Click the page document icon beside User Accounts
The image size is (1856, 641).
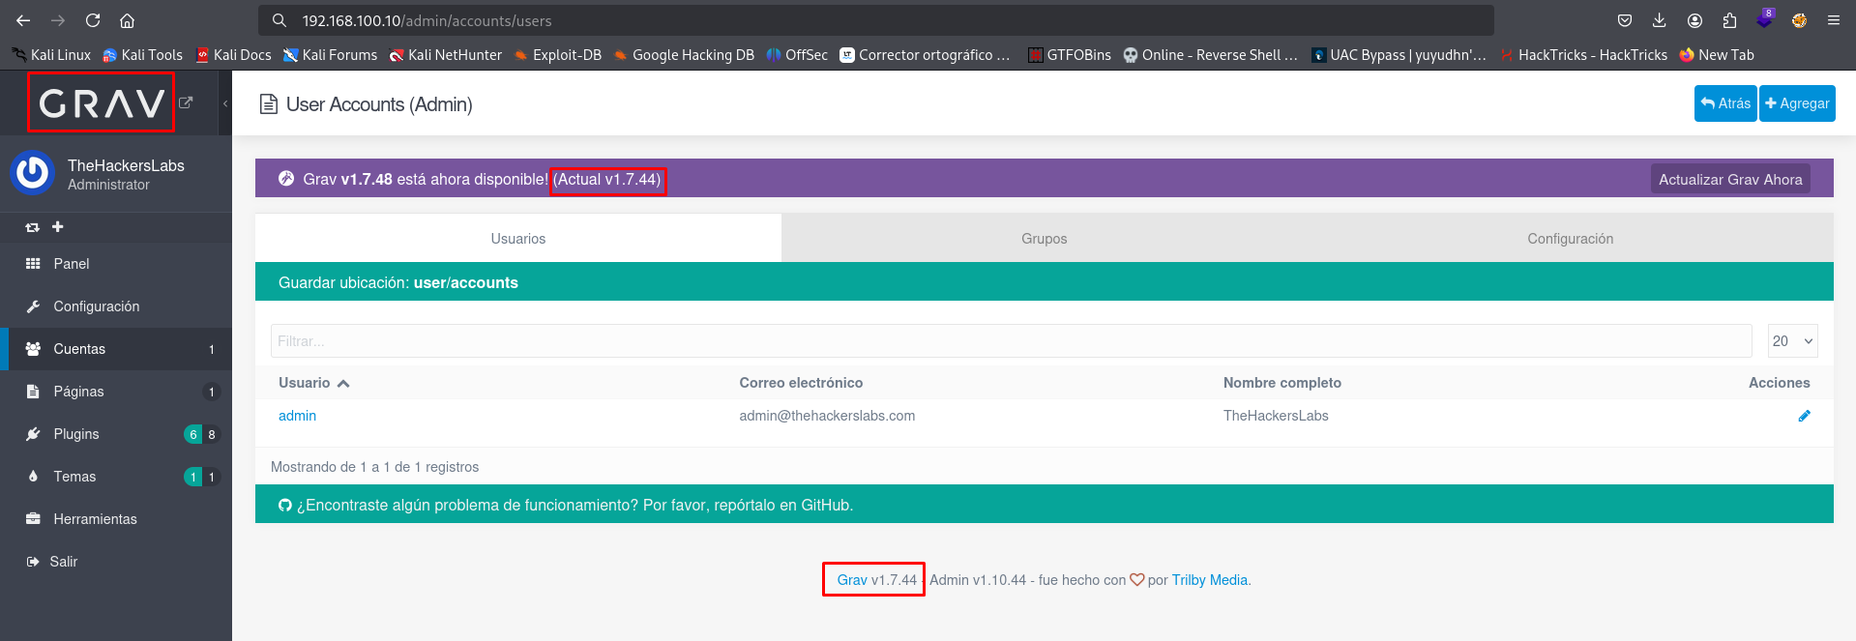[x=269, y=103]
